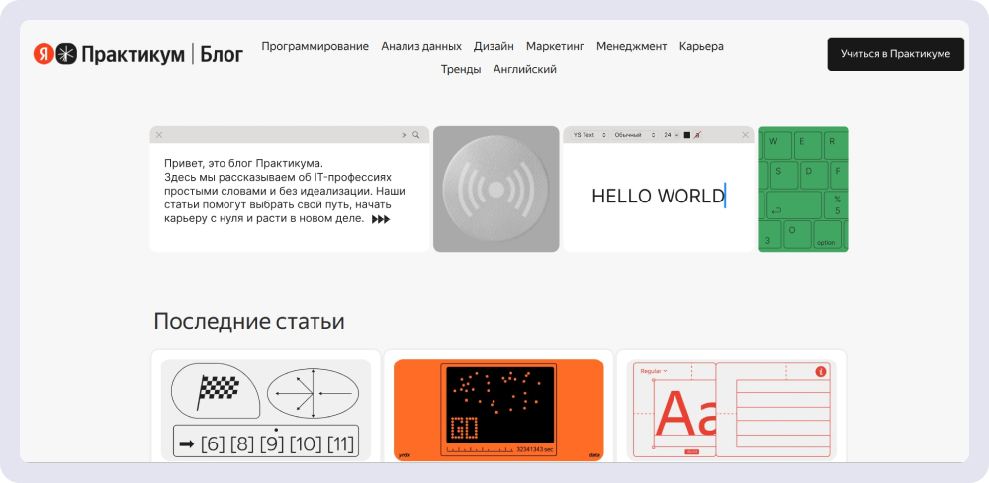989x483 pixels.
Task: Close the intro text window with the X
Action: 159,135
